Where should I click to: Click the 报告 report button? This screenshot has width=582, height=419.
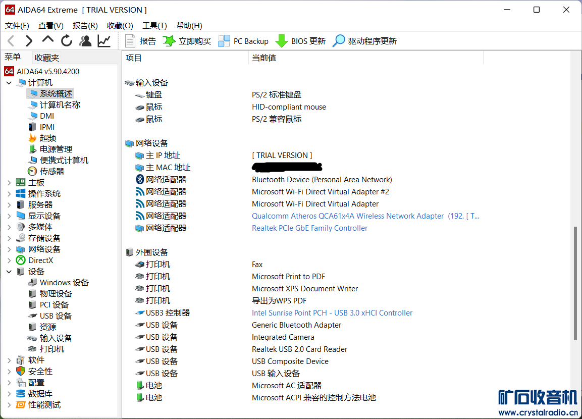point(140,41)
